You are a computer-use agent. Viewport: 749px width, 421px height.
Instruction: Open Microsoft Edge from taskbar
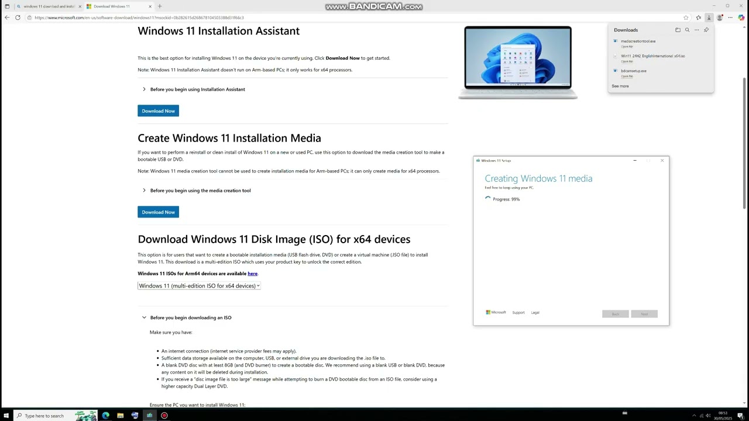point(105,416)
